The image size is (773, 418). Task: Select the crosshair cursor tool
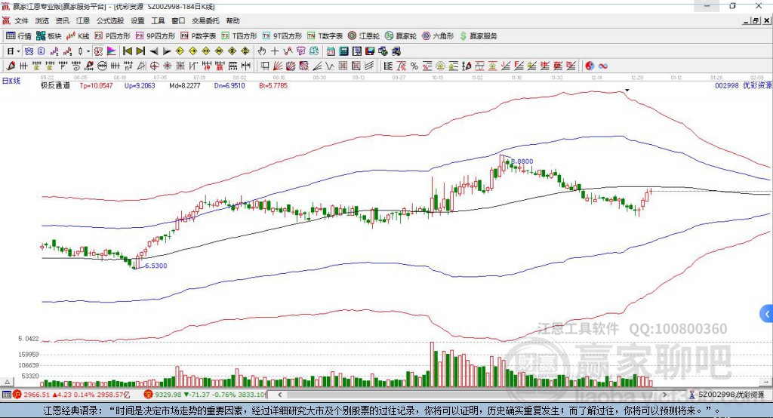pos(275,51)
